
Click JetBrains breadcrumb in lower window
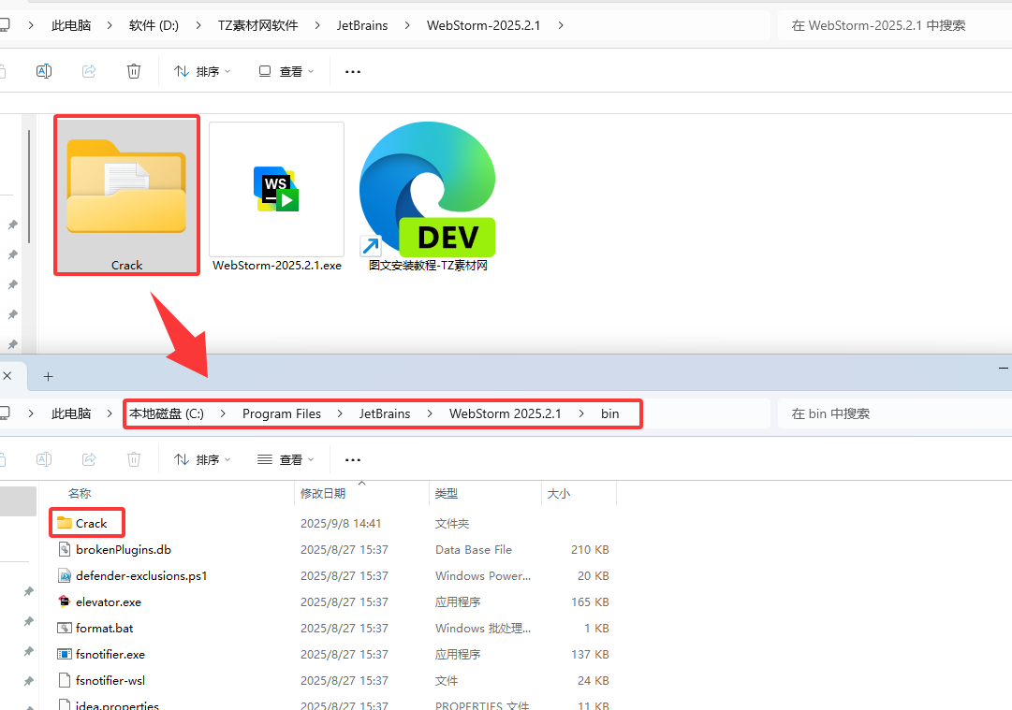385,414
